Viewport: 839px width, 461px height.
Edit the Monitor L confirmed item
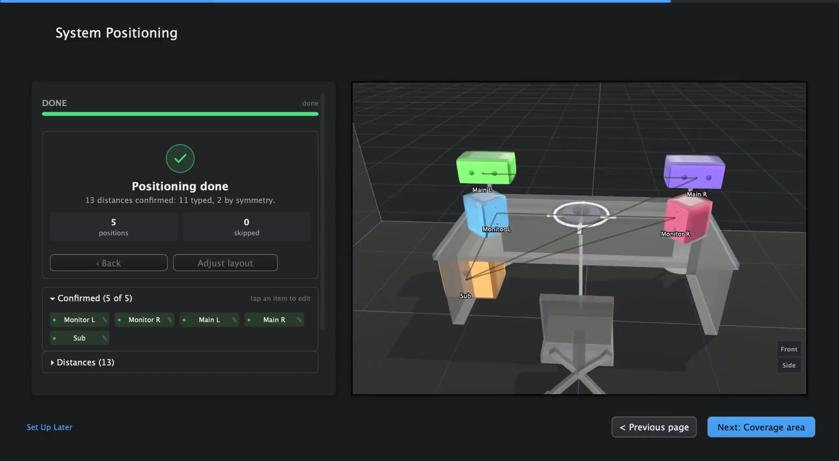click(80, 320)
